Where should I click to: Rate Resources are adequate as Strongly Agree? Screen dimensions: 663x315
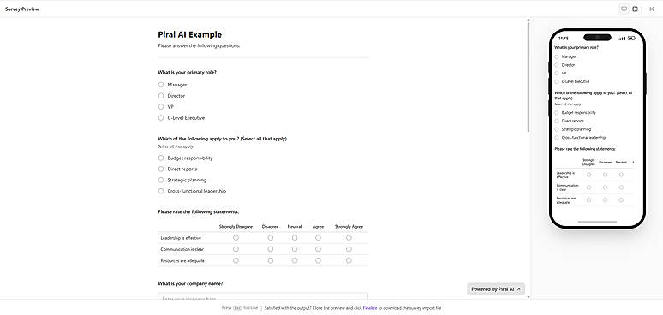click(x=349, y=260)
